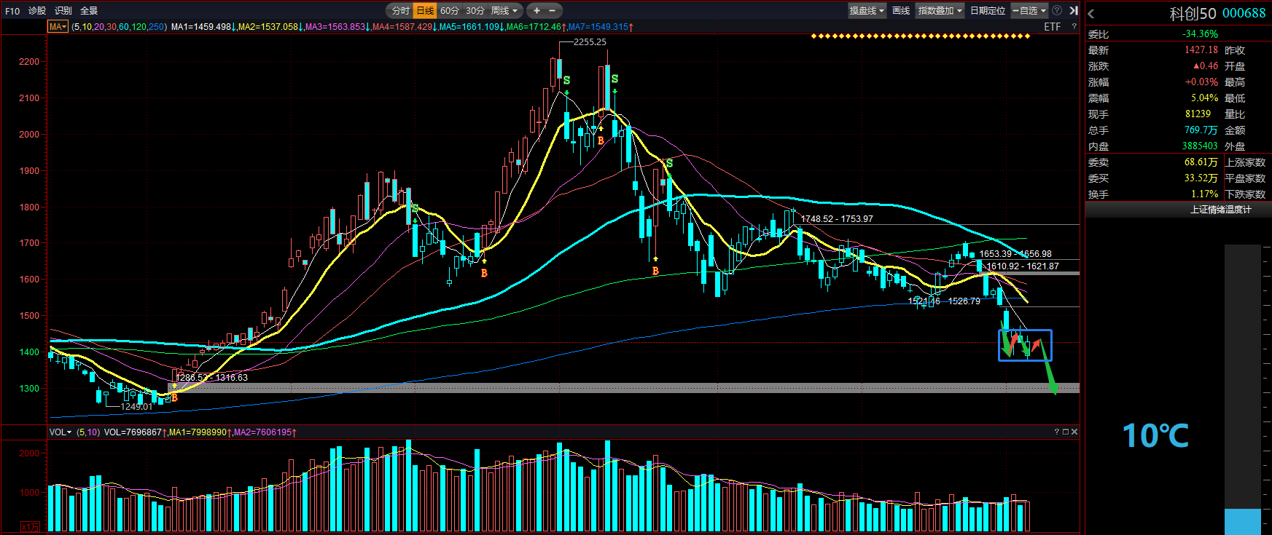Open the 诊股 stock diagnosis menu
Viewport: 1272px width, 535px height.
coord(37,11)
